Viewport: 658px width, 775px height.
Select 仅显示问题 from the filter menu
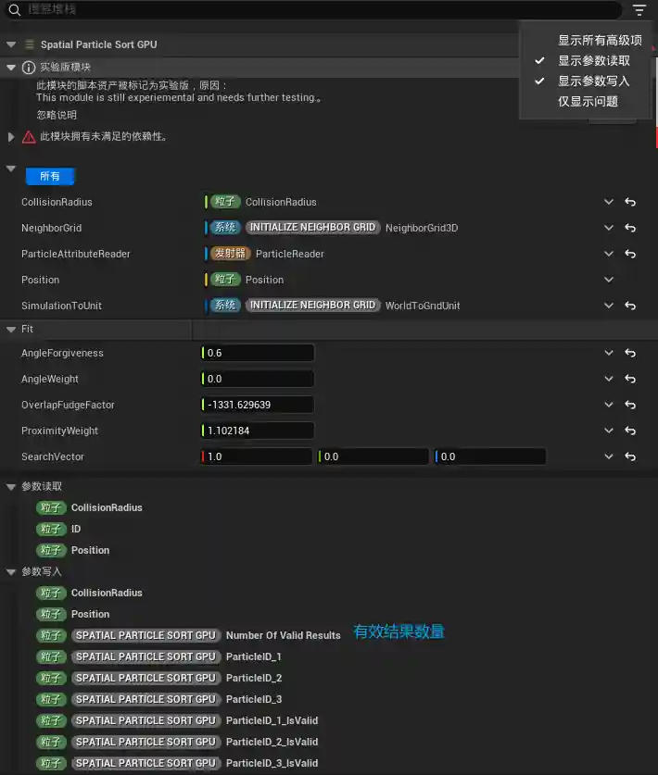588,101
